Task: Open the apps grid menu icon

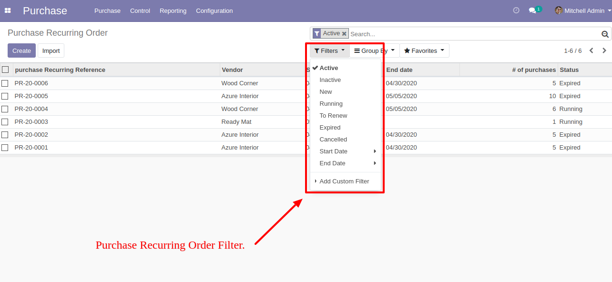Action: pyautogui.click(x=8, y=10)
